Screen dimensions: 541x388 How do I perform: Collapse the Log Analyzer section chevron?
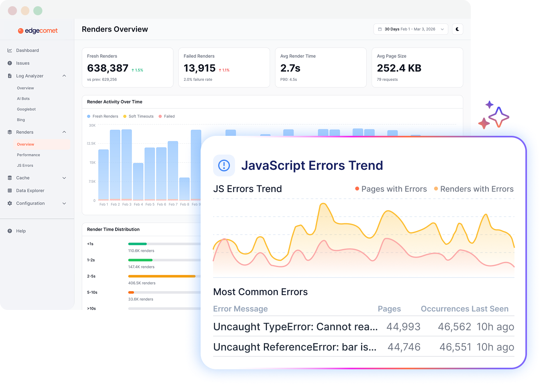click(x=64, y=76)
